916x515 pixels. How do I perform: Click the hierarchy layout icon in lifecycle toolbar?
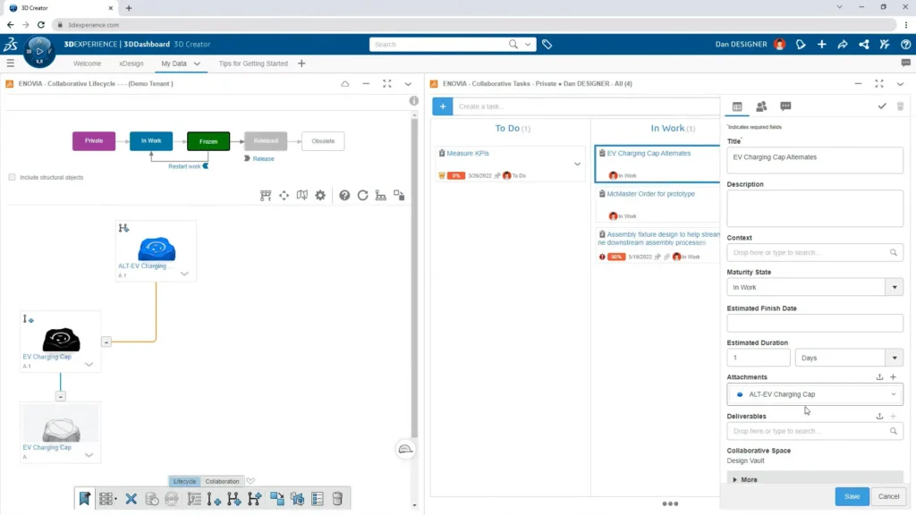[x=381, y=196]
